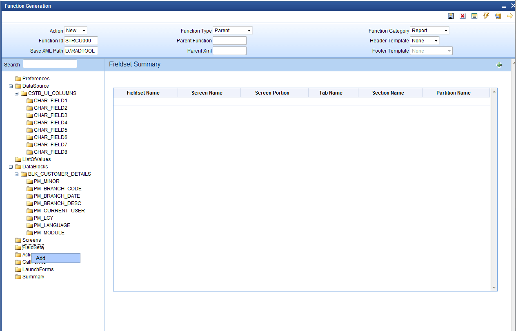Select PM_LCY in the tree
This screenshot has width=516, height=331.
point(43,218)
